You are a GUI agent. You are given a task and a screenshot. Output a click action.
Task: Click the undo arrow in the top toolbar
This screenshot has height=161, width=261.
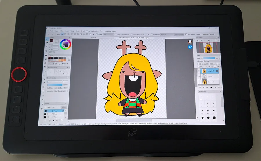(x=49, y=34)
